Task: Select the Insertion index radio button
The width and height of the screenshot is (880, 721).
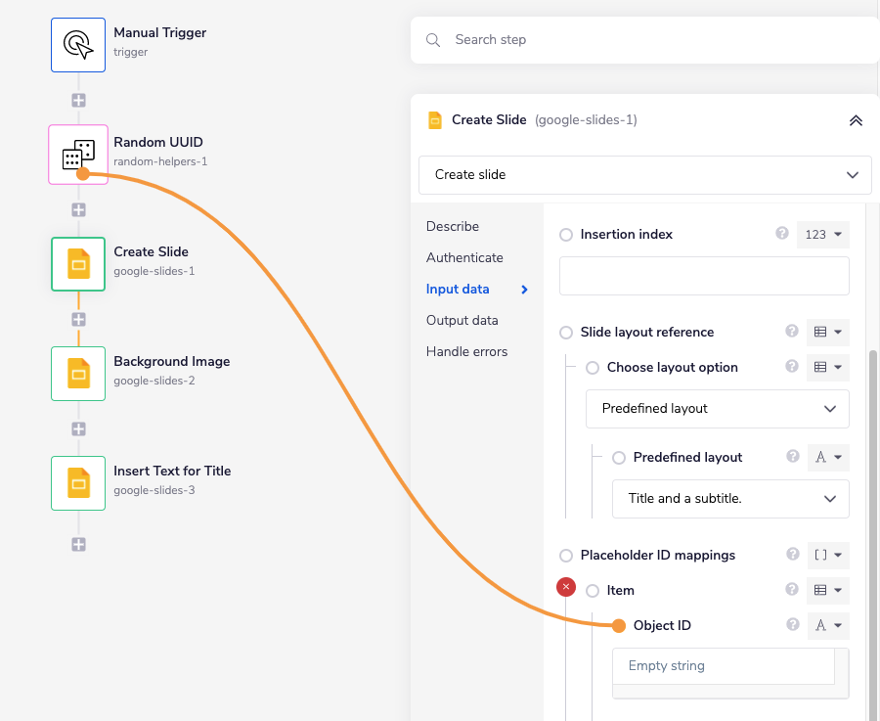Action: [x=565, y=234]
